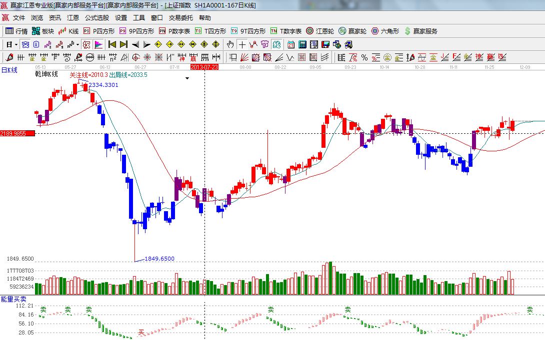Open the 交易委托 menu
Screen dimensions: 545x340
point(180,17)
